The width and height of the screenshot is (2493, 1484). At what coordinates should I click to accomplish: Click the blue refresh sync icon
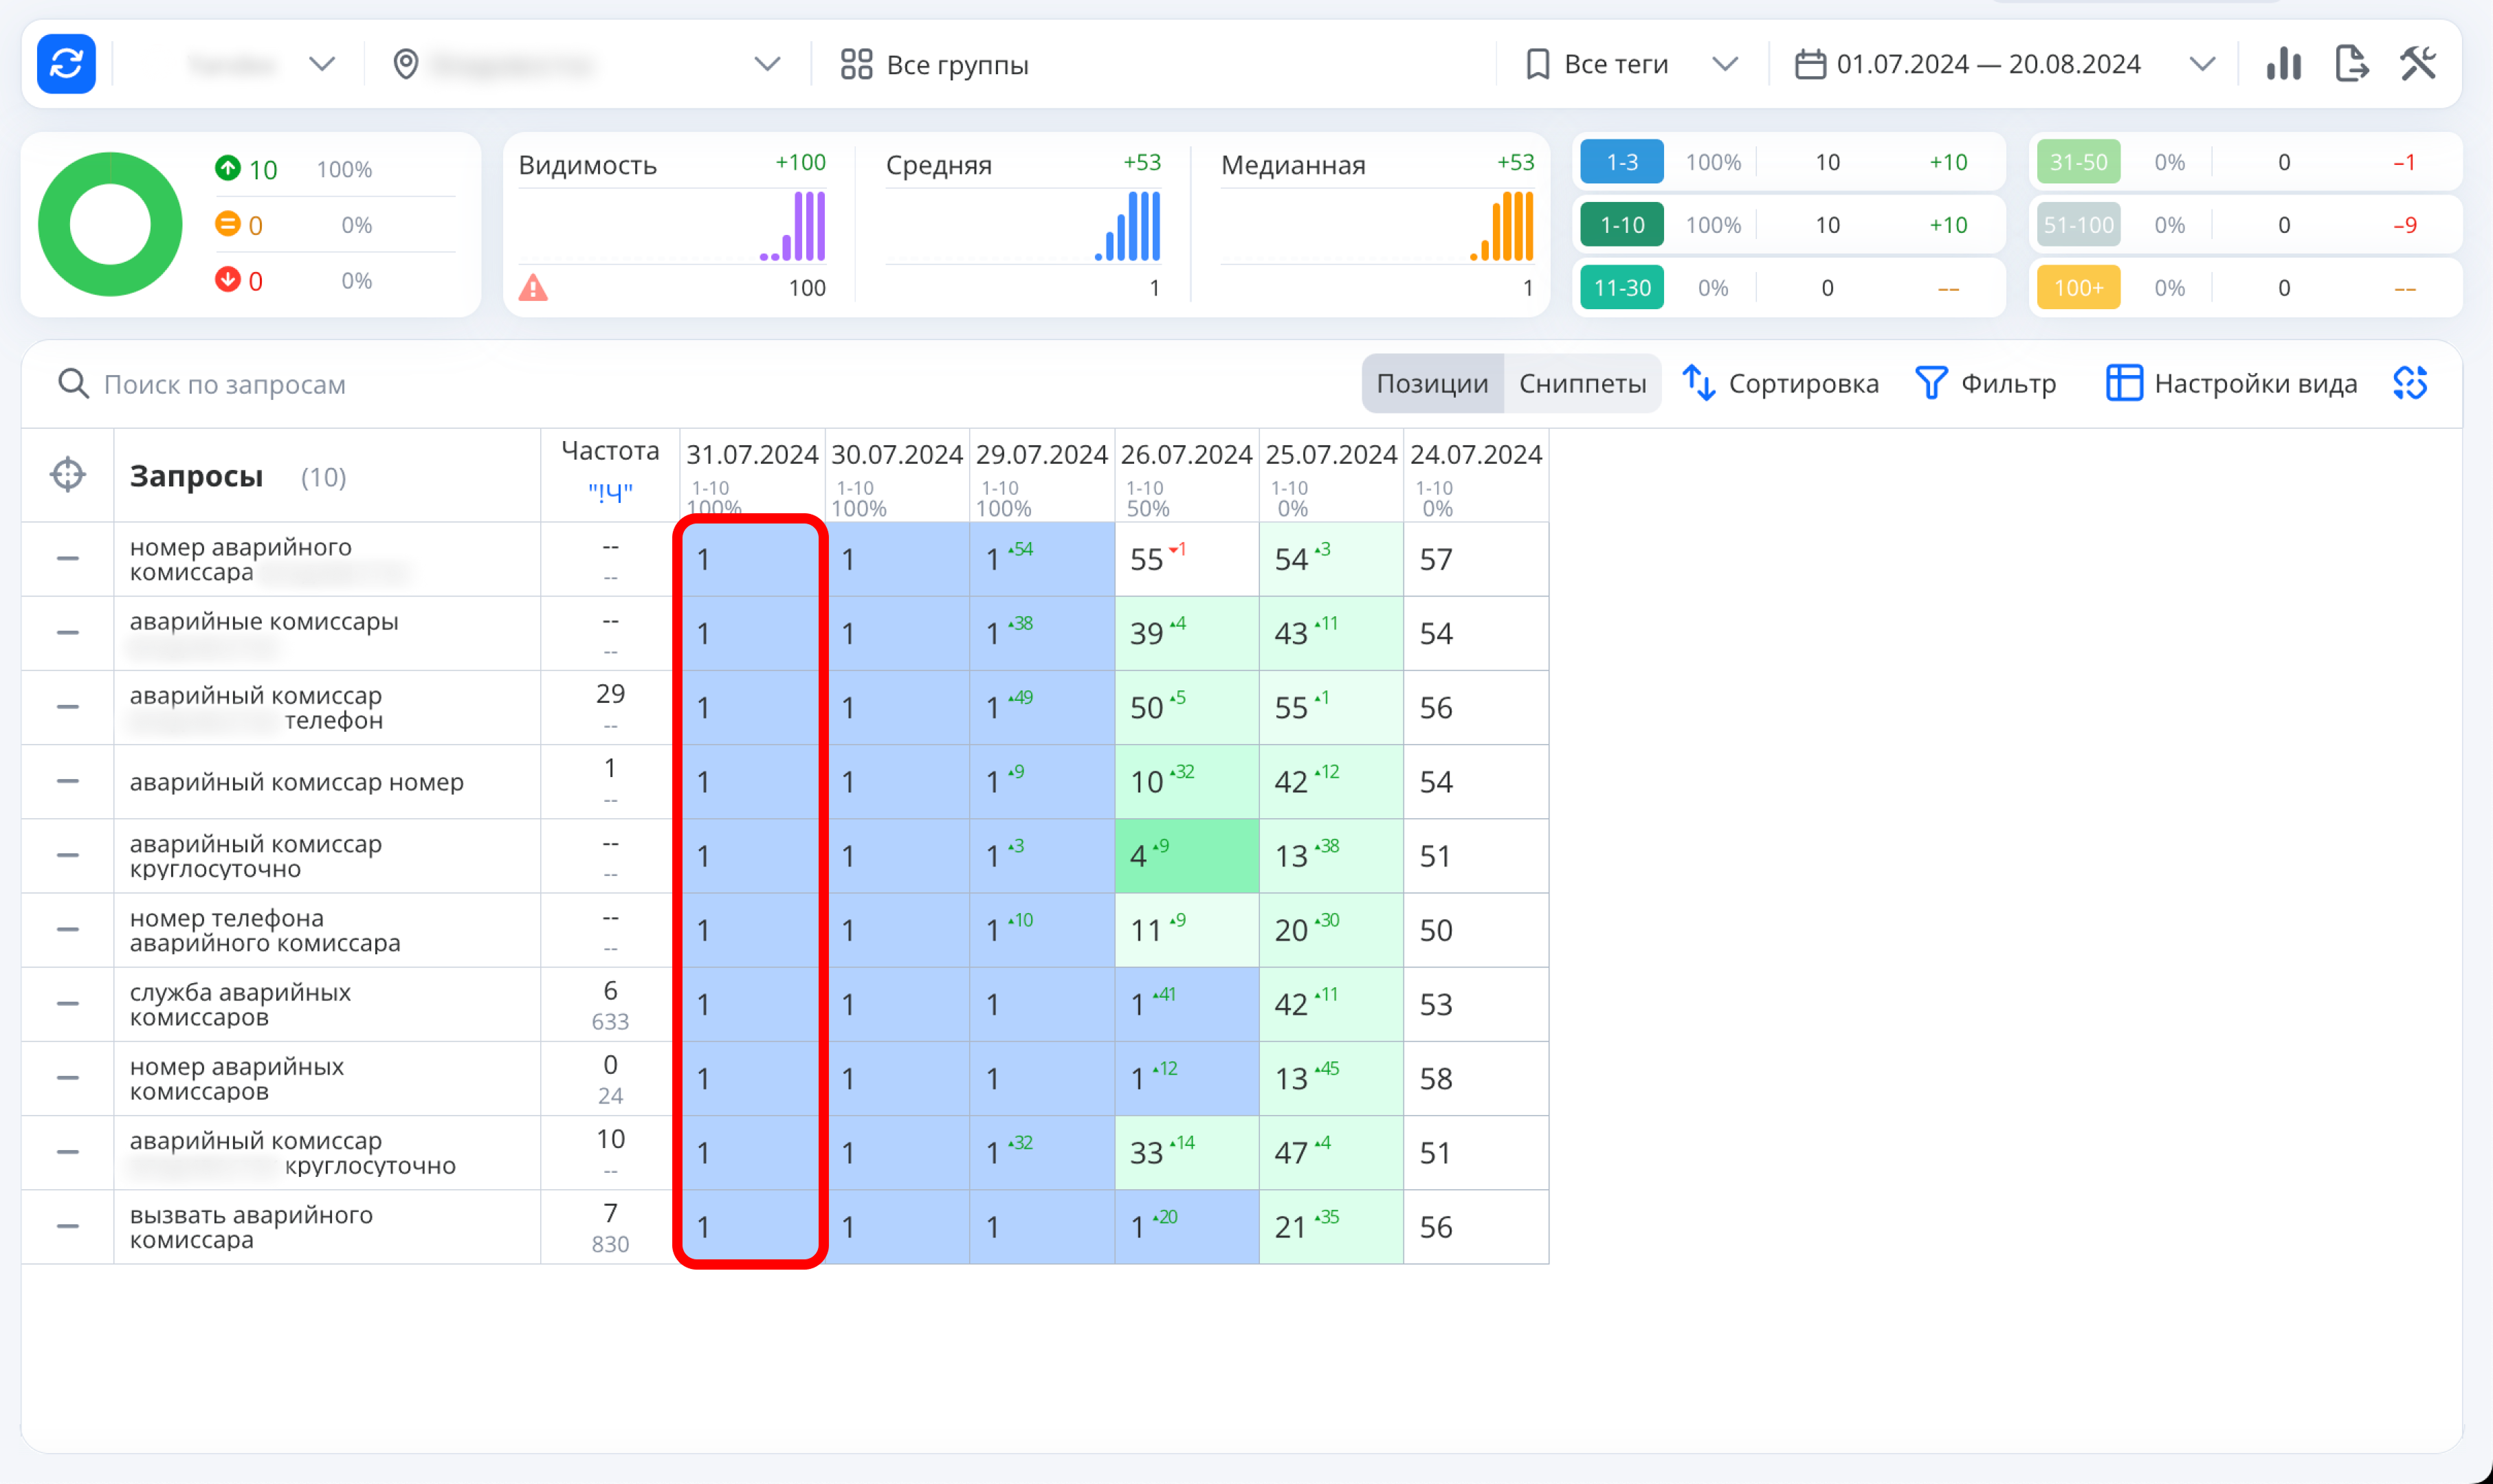[x=66, y=64]
